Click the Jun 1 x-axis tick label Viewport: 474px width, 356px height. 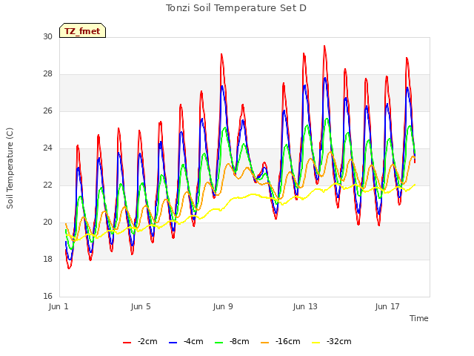59,306
